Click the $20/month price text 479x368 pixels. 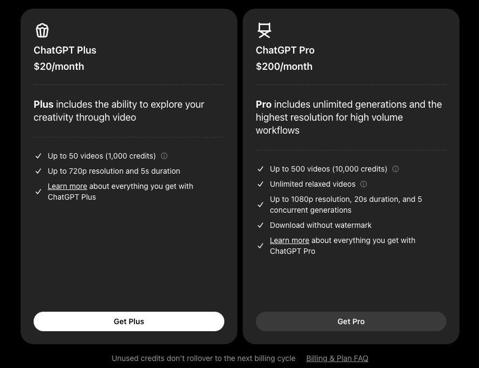point(59,67)
